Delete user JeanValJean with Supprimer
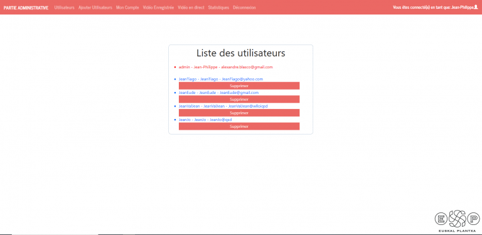 tap(239, 113)
